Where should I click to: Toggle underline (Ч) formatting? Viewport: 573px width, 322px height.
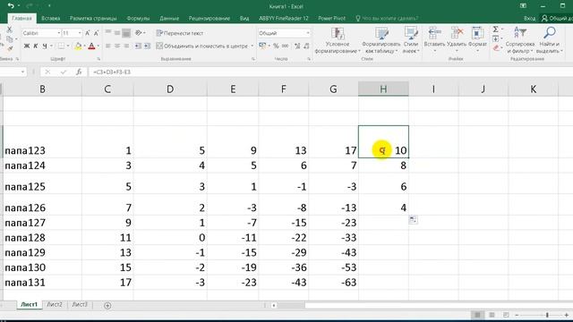[x=45, y=46]
